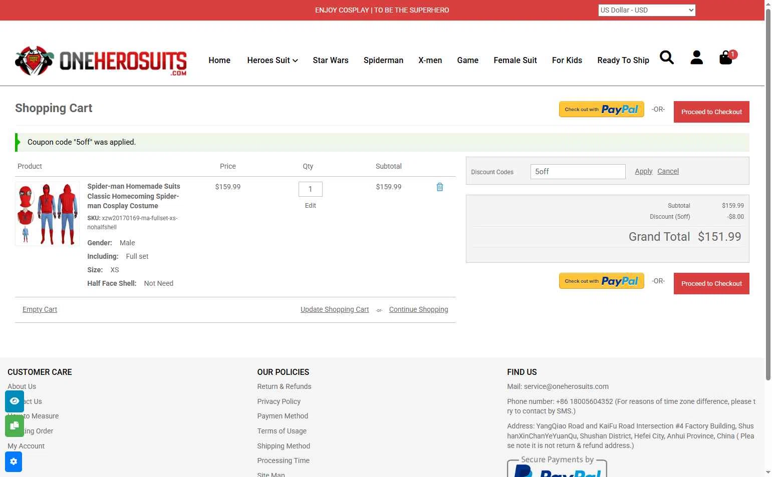The image size is (772, 477).
Task: Click Empty Cart link
Action: (x=40, y=309)
